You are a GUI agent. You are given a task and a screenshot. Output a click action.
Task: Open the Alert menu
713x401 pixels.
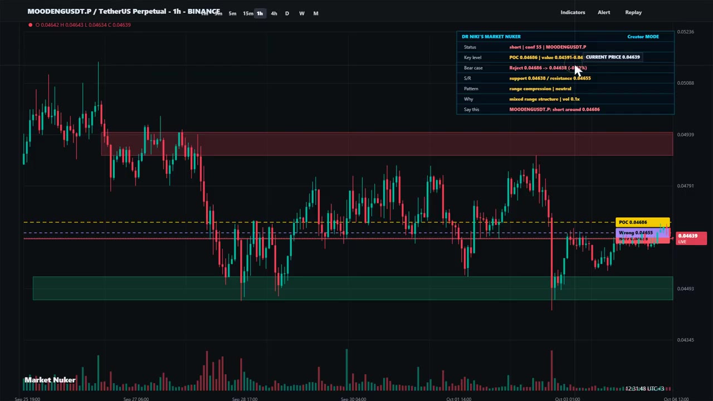pos(604,12)
